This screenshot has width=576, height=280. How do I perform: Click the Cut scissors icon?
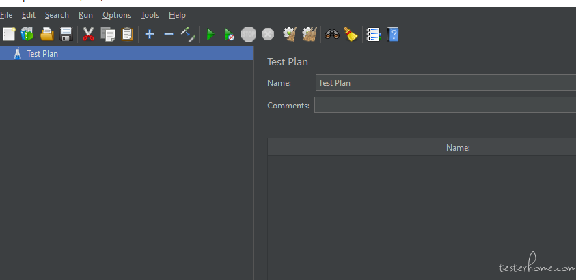pos(89,34)
